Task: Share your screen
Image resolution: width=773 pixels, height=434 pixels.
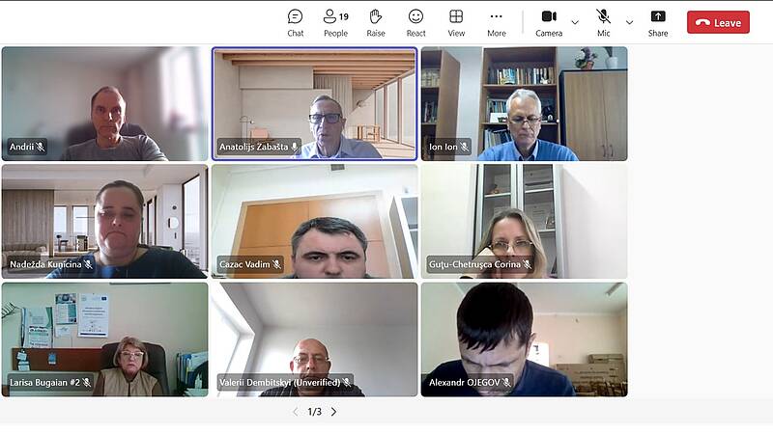Action: 657,21
